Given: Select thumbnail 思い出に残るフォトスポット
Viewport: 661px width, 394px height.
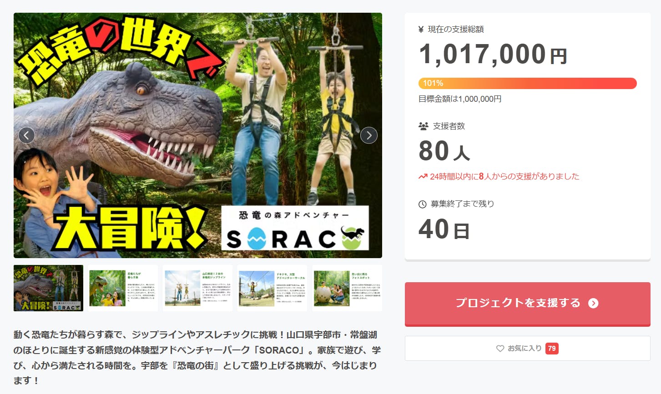Looking at the screenshot, I should 347,288.
